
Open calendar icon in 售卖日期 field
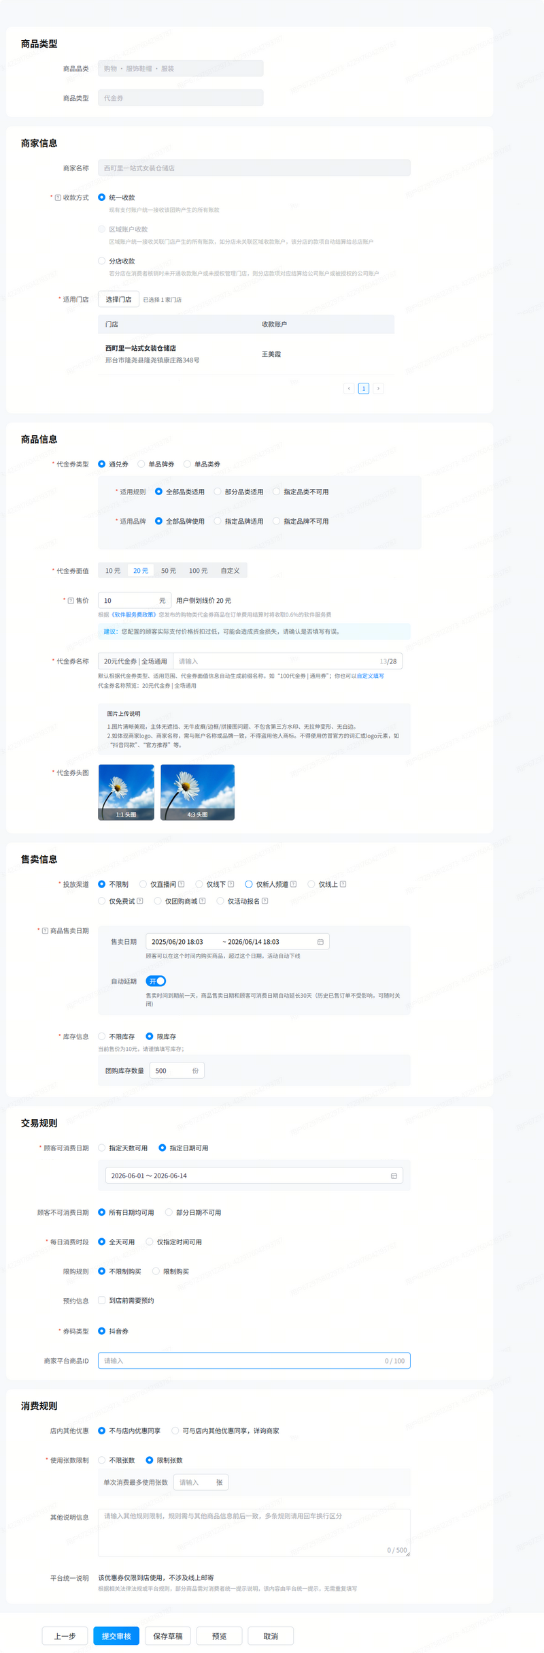click(x=320, y=942)
